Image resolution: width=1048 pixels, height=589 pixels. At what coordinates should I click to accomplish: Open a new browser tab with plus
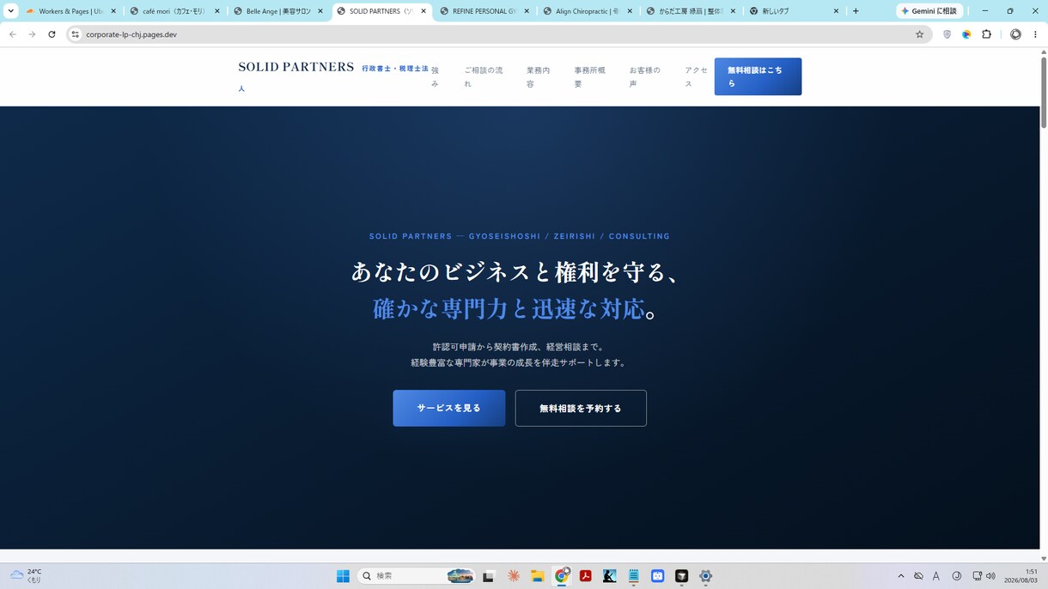[856, 11]
